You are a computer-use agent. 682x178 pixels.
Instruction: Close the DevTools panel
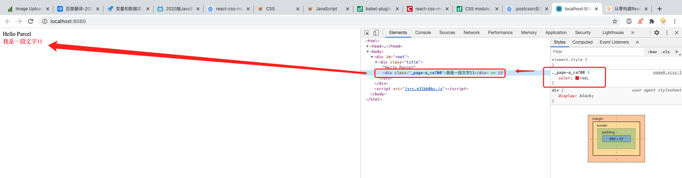[x=677, y=33]
